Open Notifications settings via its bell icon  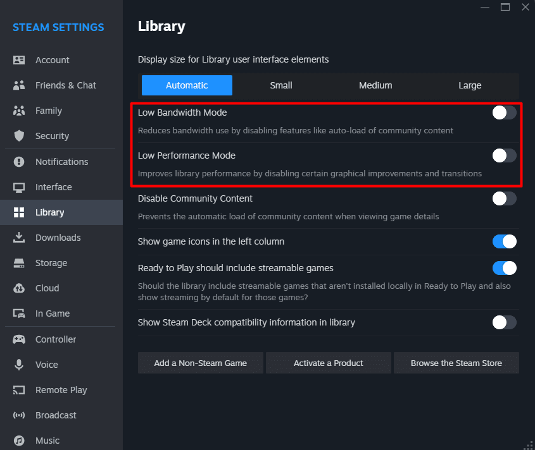pos(20,162)
